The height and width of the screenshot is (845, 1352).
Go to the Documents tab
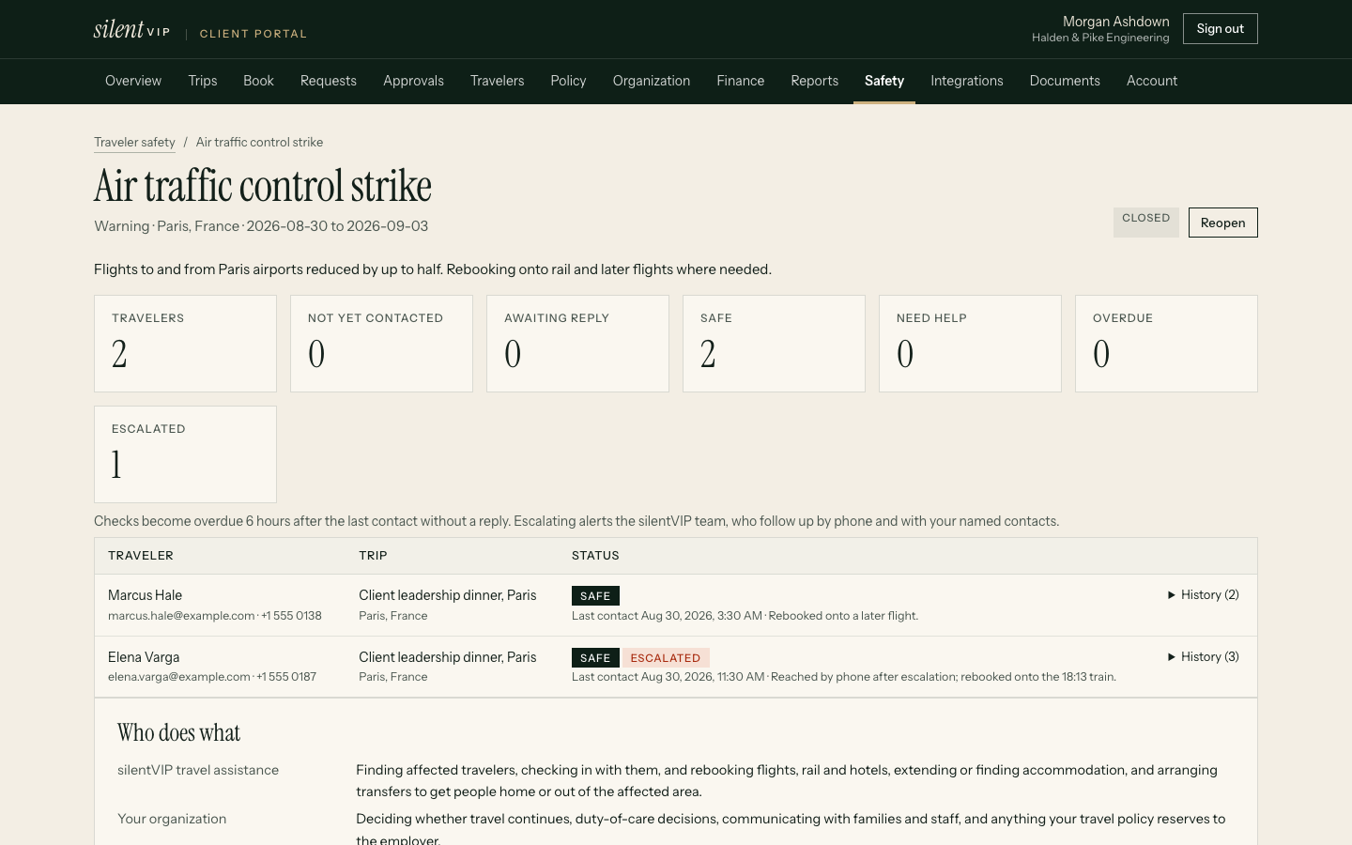pos(1065,81)
